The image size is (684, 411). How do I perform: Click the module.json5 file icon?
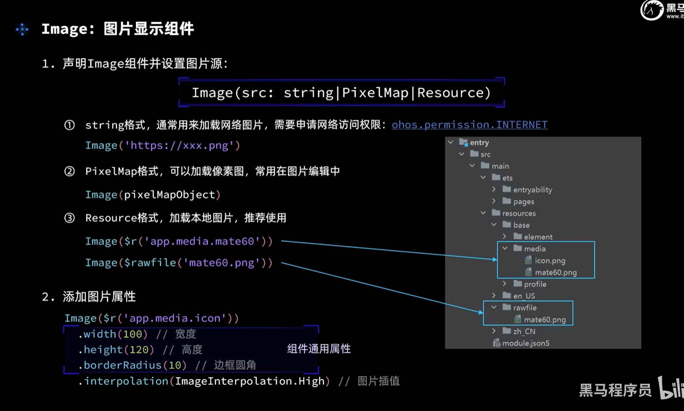pyautogui.click(x=497, y=343)
